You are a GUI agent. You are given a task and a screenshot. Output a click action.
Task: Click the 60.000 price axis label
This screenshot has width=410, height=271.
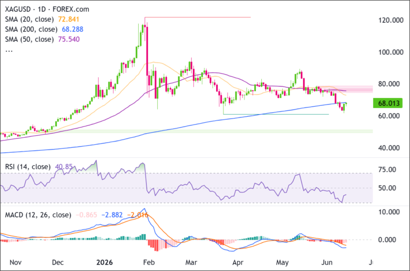coord(389,116)
